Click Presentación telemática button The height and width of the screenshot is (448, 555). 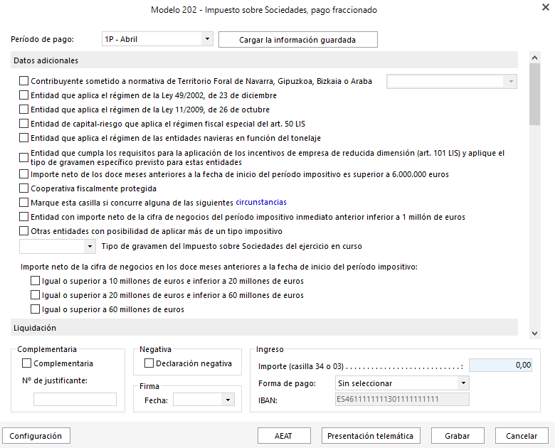[x=371, y=436]
